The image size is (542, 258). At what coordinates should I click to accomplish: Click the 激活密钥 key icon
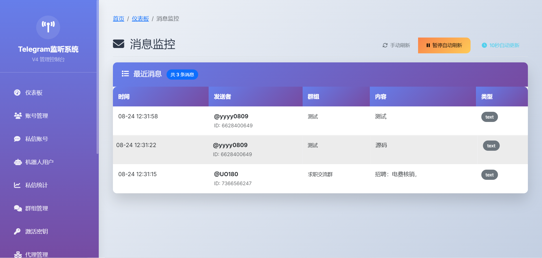17,231
